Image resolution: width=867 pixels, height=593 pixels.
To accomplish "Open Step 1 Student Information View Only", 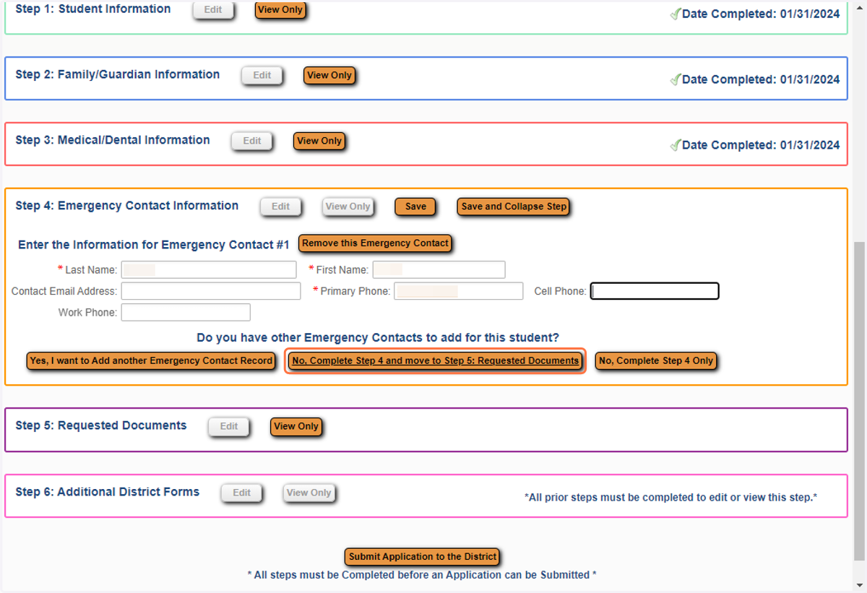I will 280,10.
